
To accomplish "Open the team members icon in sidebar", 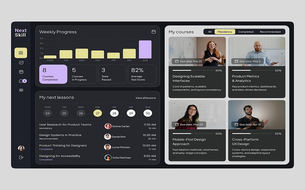I will (21, 90).
